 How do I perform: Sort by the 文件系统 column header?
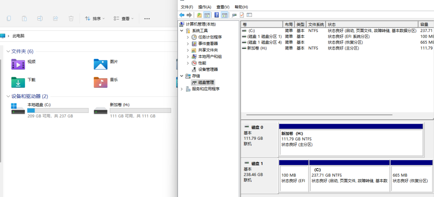316,24
